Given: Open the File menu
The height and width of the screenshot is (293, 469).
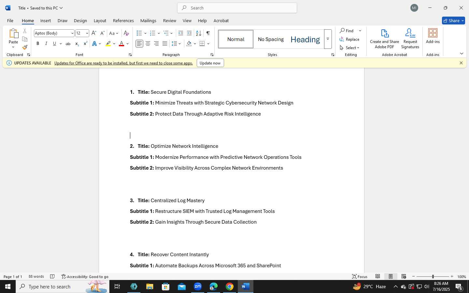Looking at the screenshot, I should point(10,21).
